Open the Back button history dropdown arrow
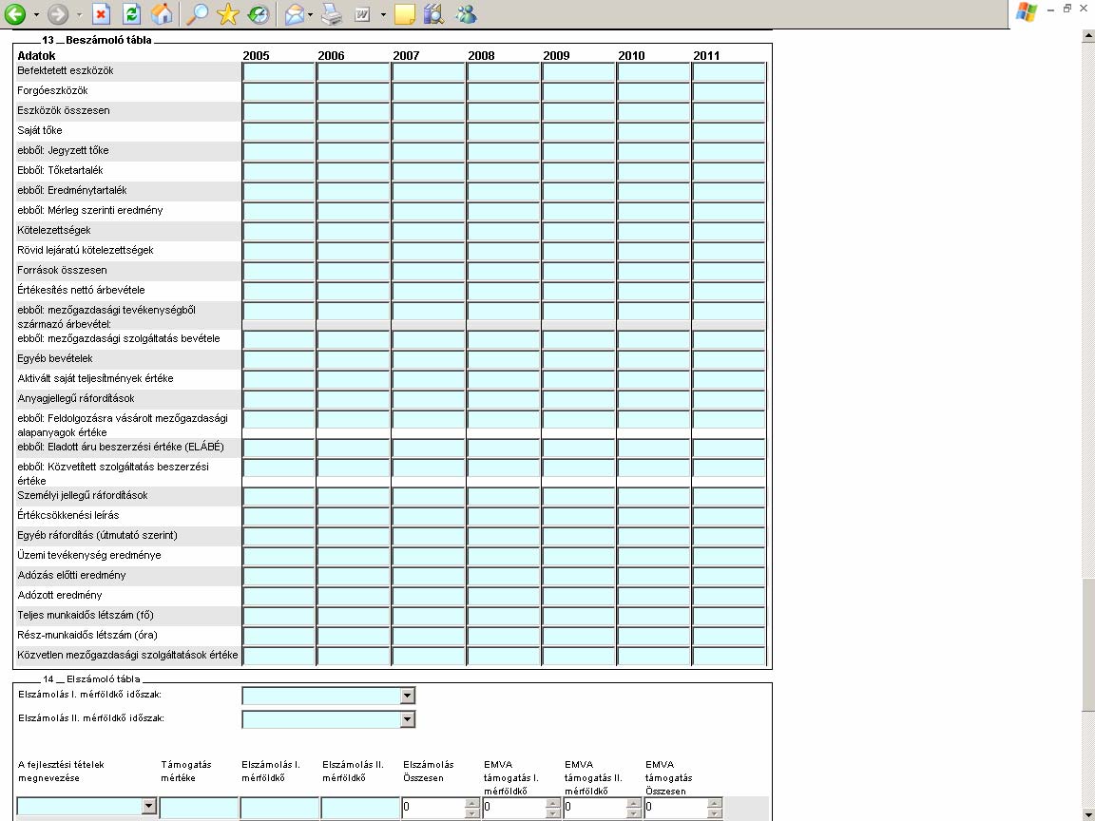This screenshot has height=821, width=1095. click(x=36, y=14)
